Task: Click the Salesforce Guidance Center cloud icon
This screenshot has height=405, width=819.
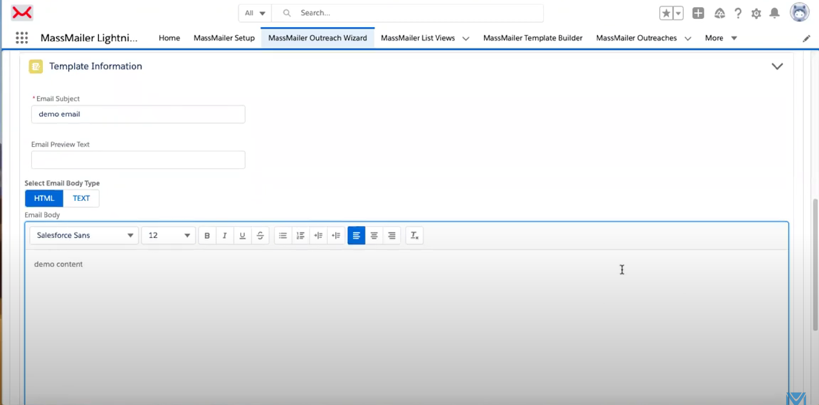Action: [719, 13]
